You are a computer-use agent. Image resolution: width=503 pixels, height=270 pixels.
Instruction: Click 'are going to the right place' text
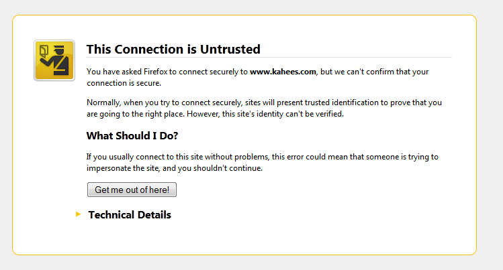(x=136, y=114)
